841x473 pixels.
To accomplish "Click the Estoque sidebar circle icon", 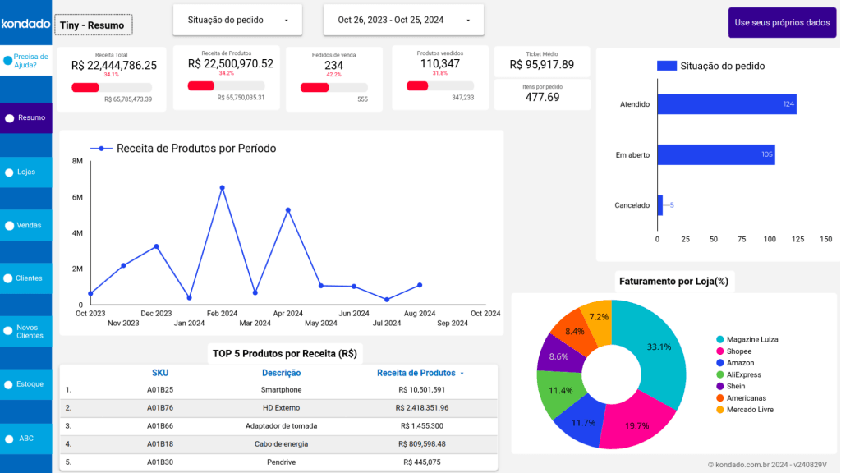I will (10, 384).
